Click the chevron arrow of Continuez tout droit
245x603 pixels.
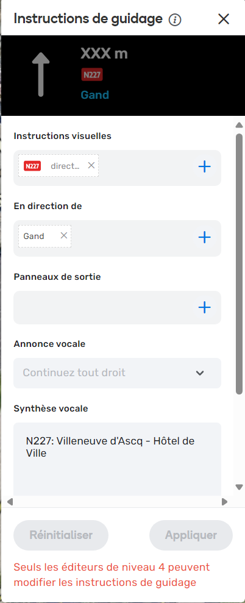200,373
